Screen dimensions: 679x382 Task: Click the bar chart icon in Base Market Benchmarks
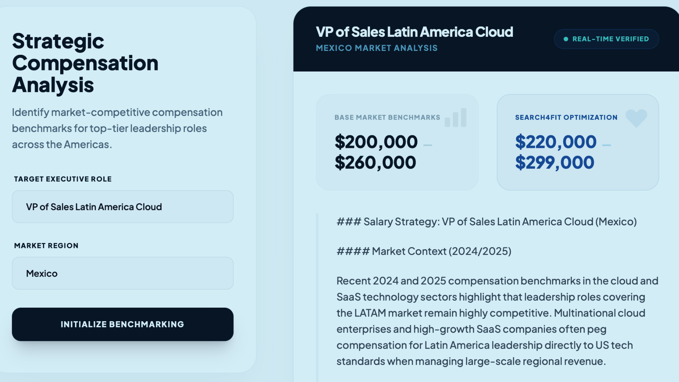455,118
